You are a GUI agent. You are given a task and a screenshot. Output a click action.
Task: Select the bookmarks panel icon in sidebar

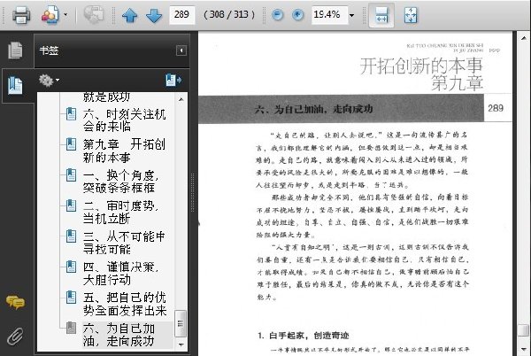click(16, 86)
